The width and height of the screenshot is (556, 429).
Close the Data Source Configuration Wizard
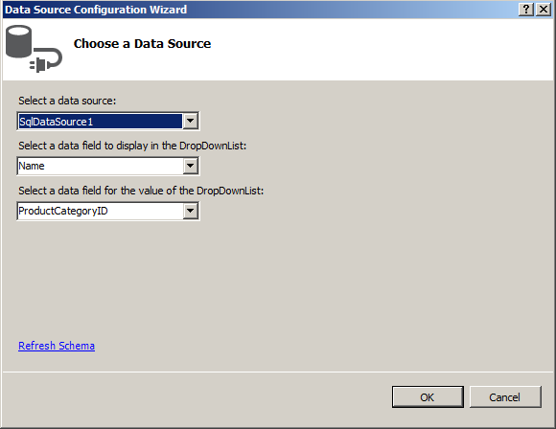544,10
